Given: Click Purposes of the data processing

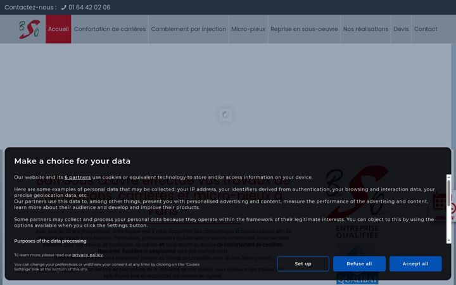Looking at the screenshot, I should pos(50,241).
